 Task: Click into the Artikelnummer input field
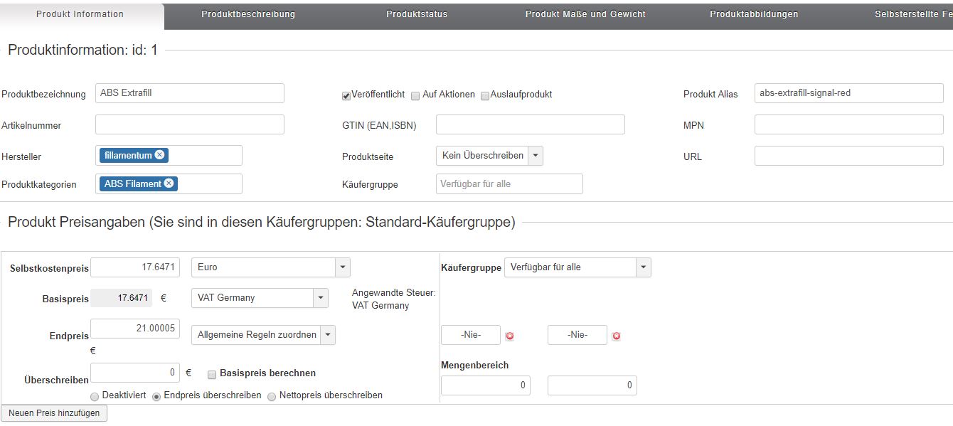(x=189, y=124)
